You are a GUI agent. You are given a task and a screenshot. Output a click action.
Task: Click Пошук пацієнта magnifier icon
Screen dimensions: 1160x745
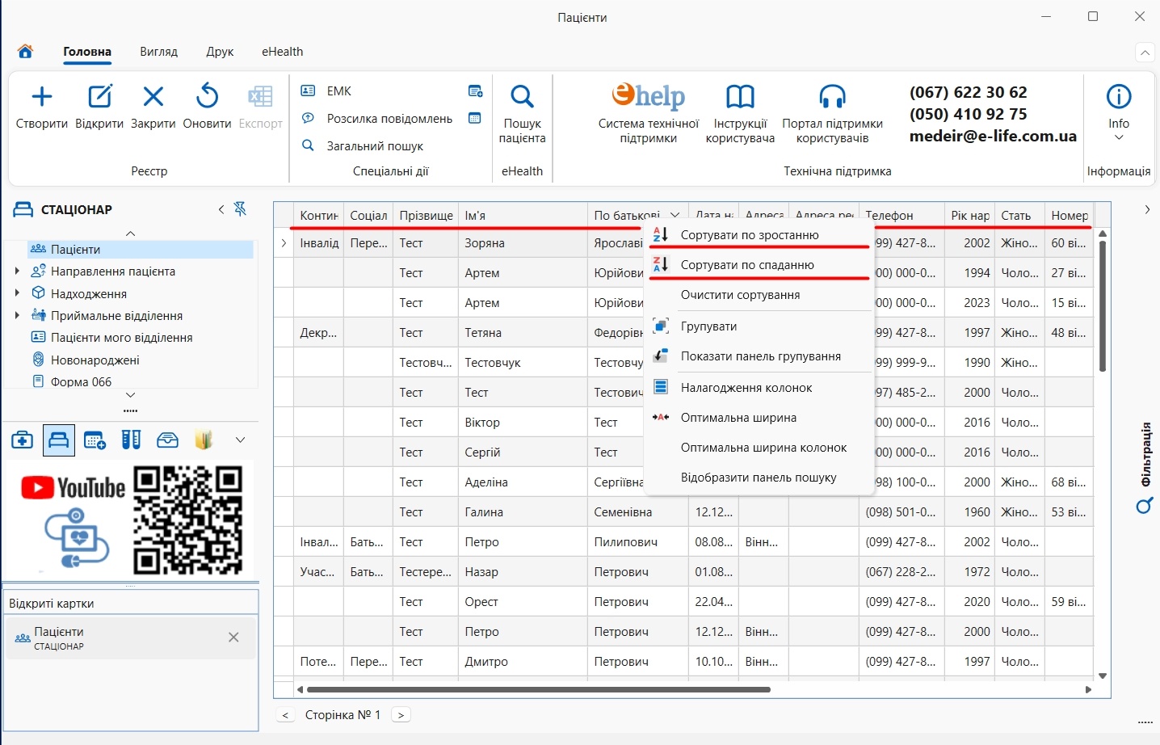(523, 97)
